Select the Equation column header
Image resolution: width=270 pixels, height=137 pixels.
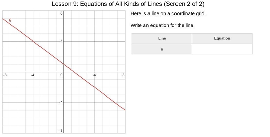coord(222,38)
